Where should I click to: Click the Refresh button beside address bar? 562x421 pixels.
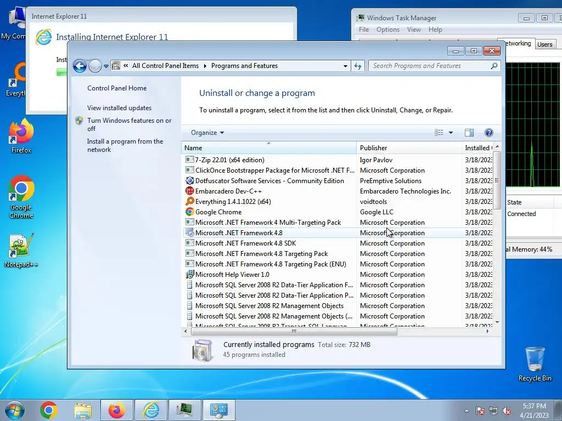pos(358,66)
